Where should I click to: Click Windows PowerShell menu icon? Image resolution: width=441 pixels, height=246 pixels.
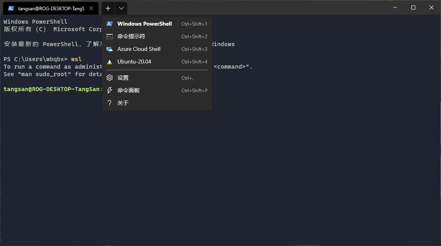[x=110, y=24]
